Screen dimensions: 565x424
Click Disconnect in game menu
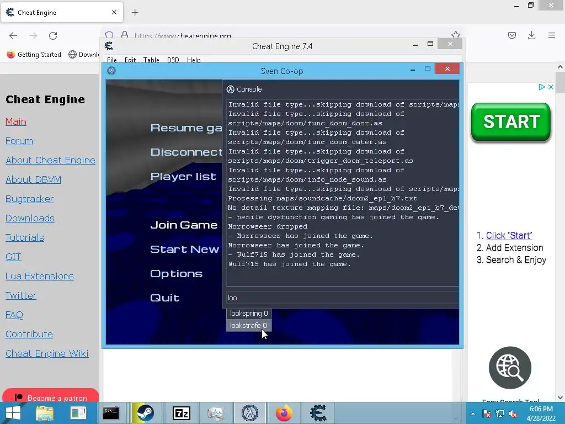[186, 152]
